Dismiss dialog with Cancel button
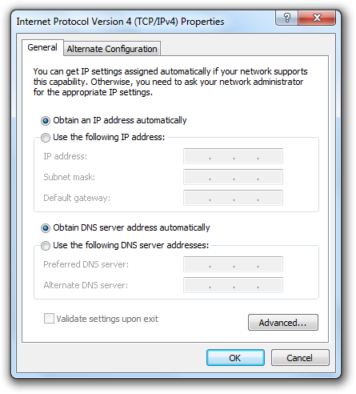Viewport: 356px width, 394px height. (300, 358)
